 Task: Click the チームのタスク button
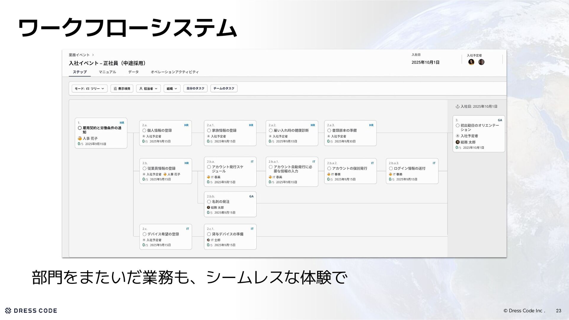[224, 89]
